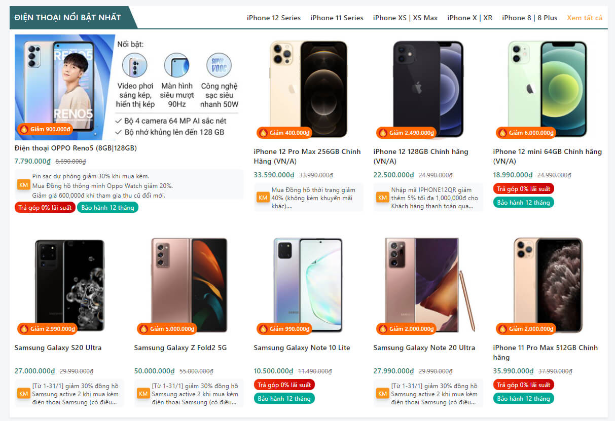Click the 90Hz smooth screen icon
This screenshot has width=615, height=421.
coord(176,65)
